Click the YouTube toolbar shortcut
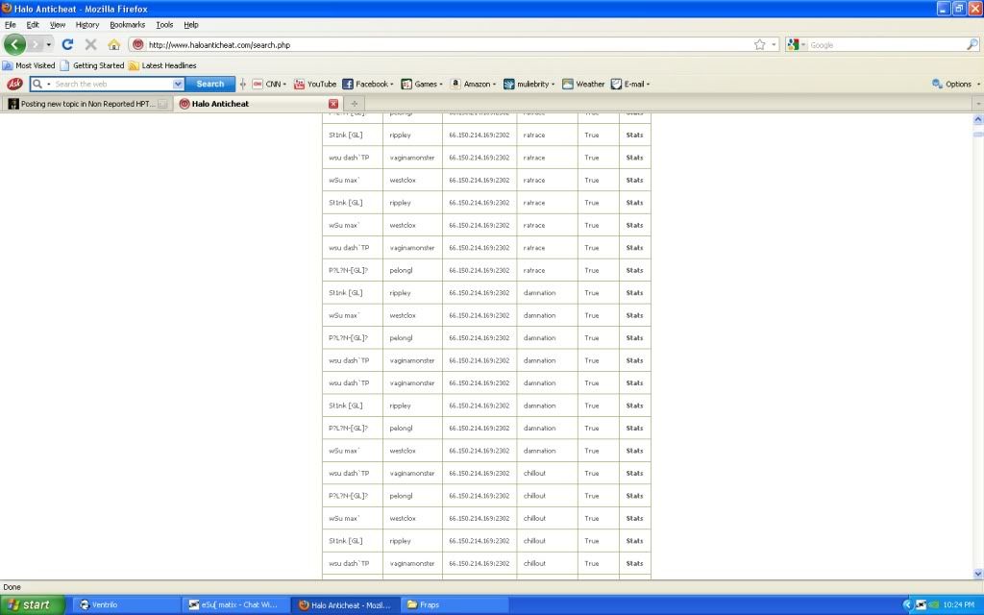The image size is (984, 615). click(314, 85)
